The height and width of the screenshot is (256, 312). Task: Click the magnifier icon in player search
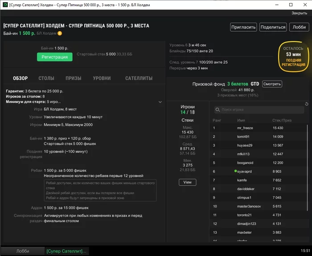pos(218,110)
